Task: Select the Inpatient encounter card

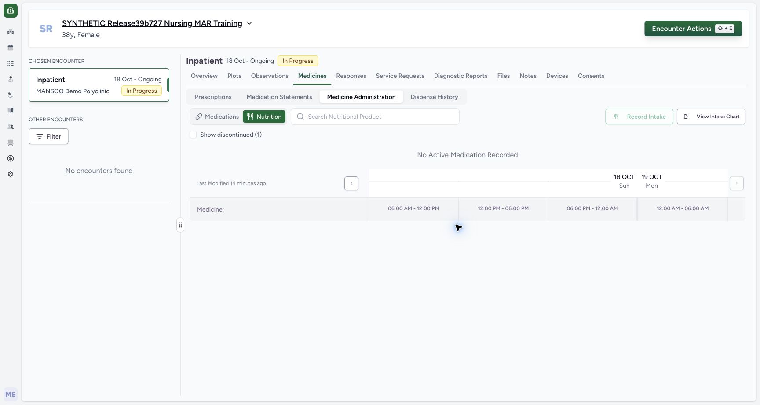Action: 99,85
